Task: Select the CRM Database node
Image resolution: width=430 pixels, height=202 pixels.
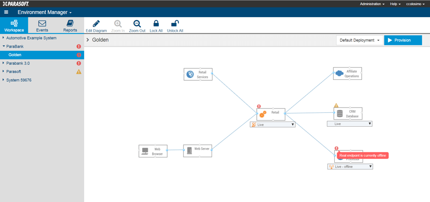Action: coord(348,113)
